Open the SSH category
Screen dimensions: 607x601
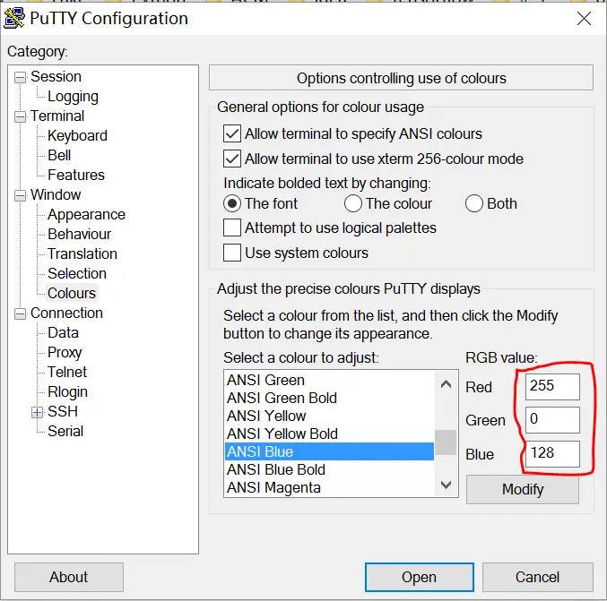[x=63, y=412]
